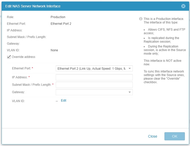Click inside the Gateway combo box field
Viewport: 190px width, 146px height.
click(91, 92)
